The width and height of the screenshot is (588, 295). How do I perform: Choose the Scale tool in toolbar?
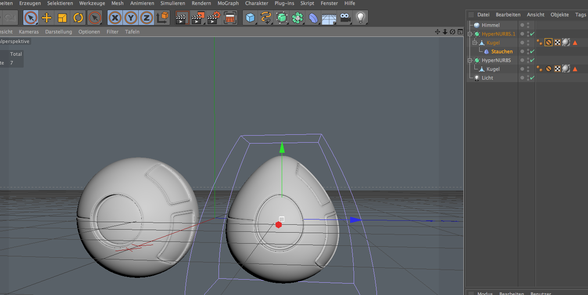pyautogui.click(x=62, y=18)
